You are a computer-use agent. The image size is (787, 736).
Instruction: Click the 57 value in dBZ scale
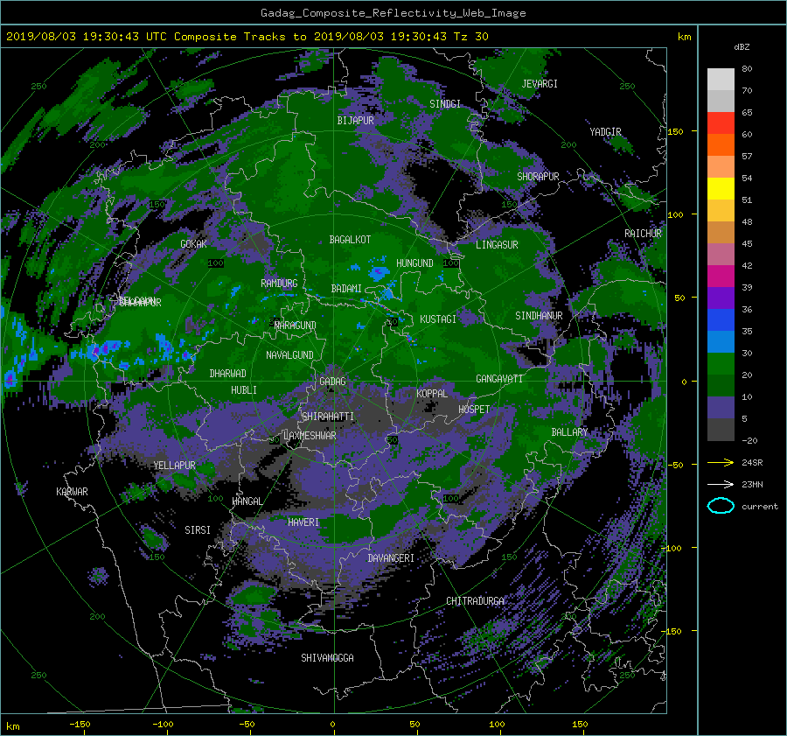coord(747,157)
